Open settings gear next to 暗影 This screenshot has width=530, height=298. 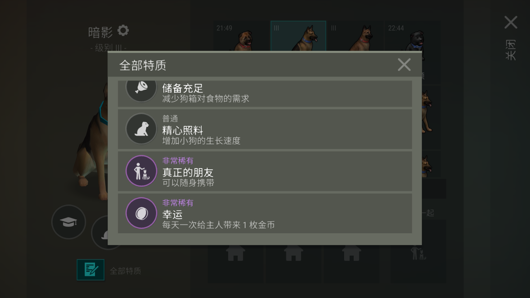(123, 31)
